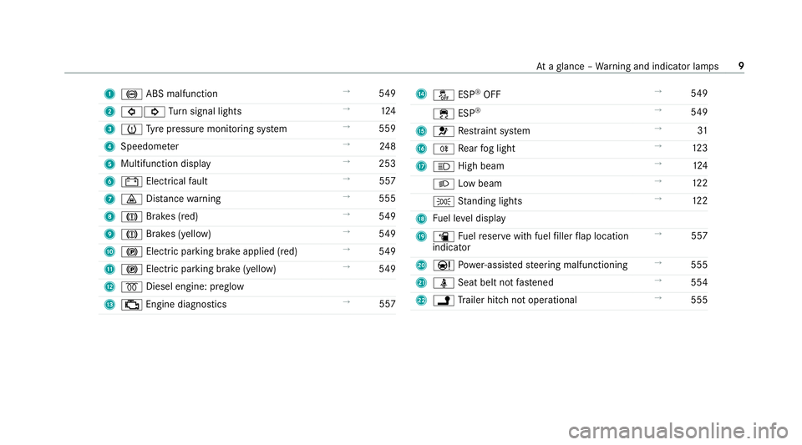The width and height of the screenshot is (802, 445).
Task: Click the power-assisted steering malfunction icon
Action: tap(444, 265)
